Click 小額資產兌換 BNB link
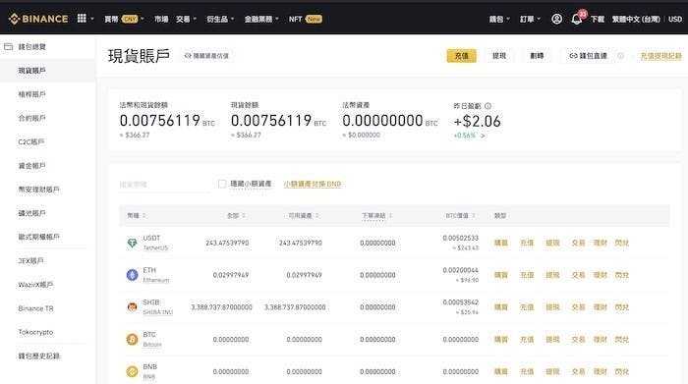 [312, 184]
